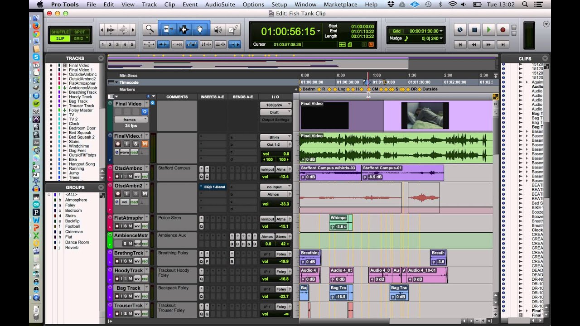Image resolution: width=580 pixels, height=326 pixels.
Task: Click the Rewind transport button
Action: coord(474,44)
